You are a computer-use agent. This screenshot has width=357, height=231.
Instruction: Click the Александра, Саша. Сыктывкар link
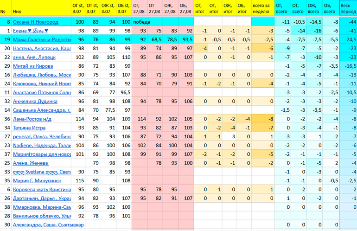click(42, 225)
